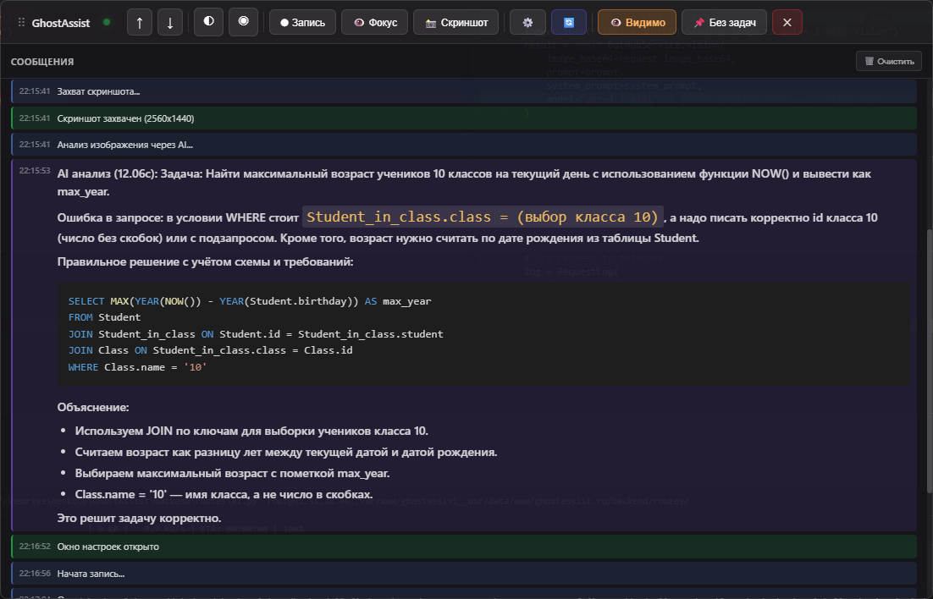The width and height of the screenshot is (933, 599).
Task: Take a screenshot with Скриншот button
Action: coord(455,23)
